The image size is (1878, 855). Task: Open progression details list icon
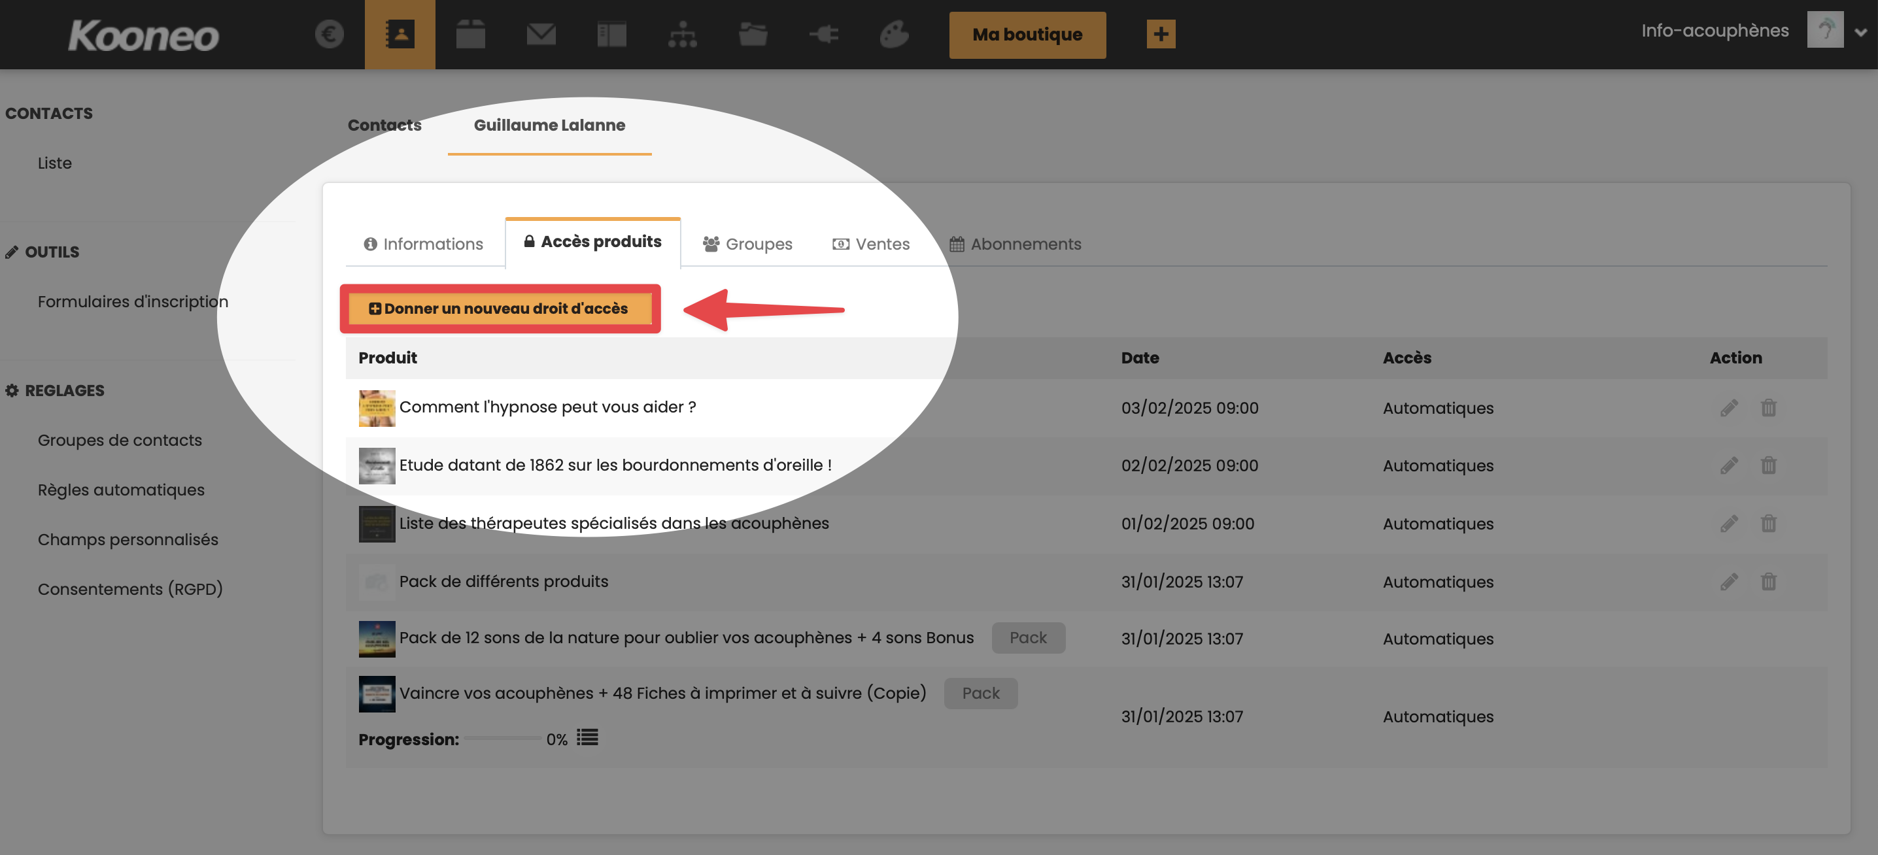tap(587, 737)
